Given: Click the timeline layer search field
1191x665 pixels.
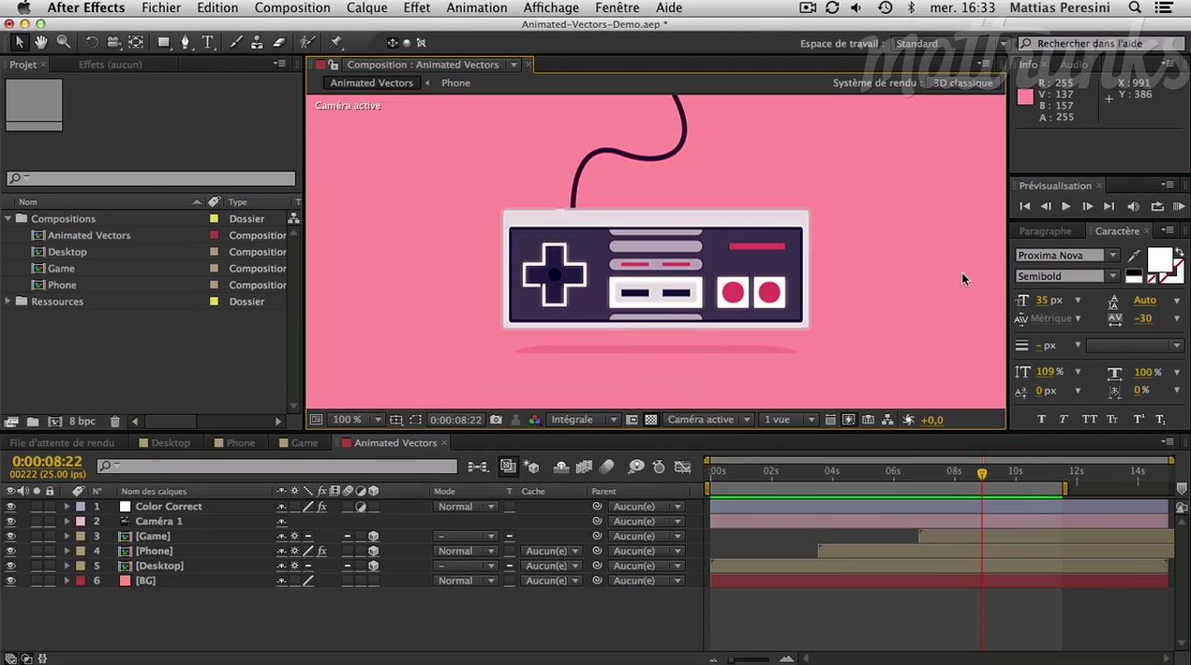Looking at the screenshot, I should click(x=280, y=467).
